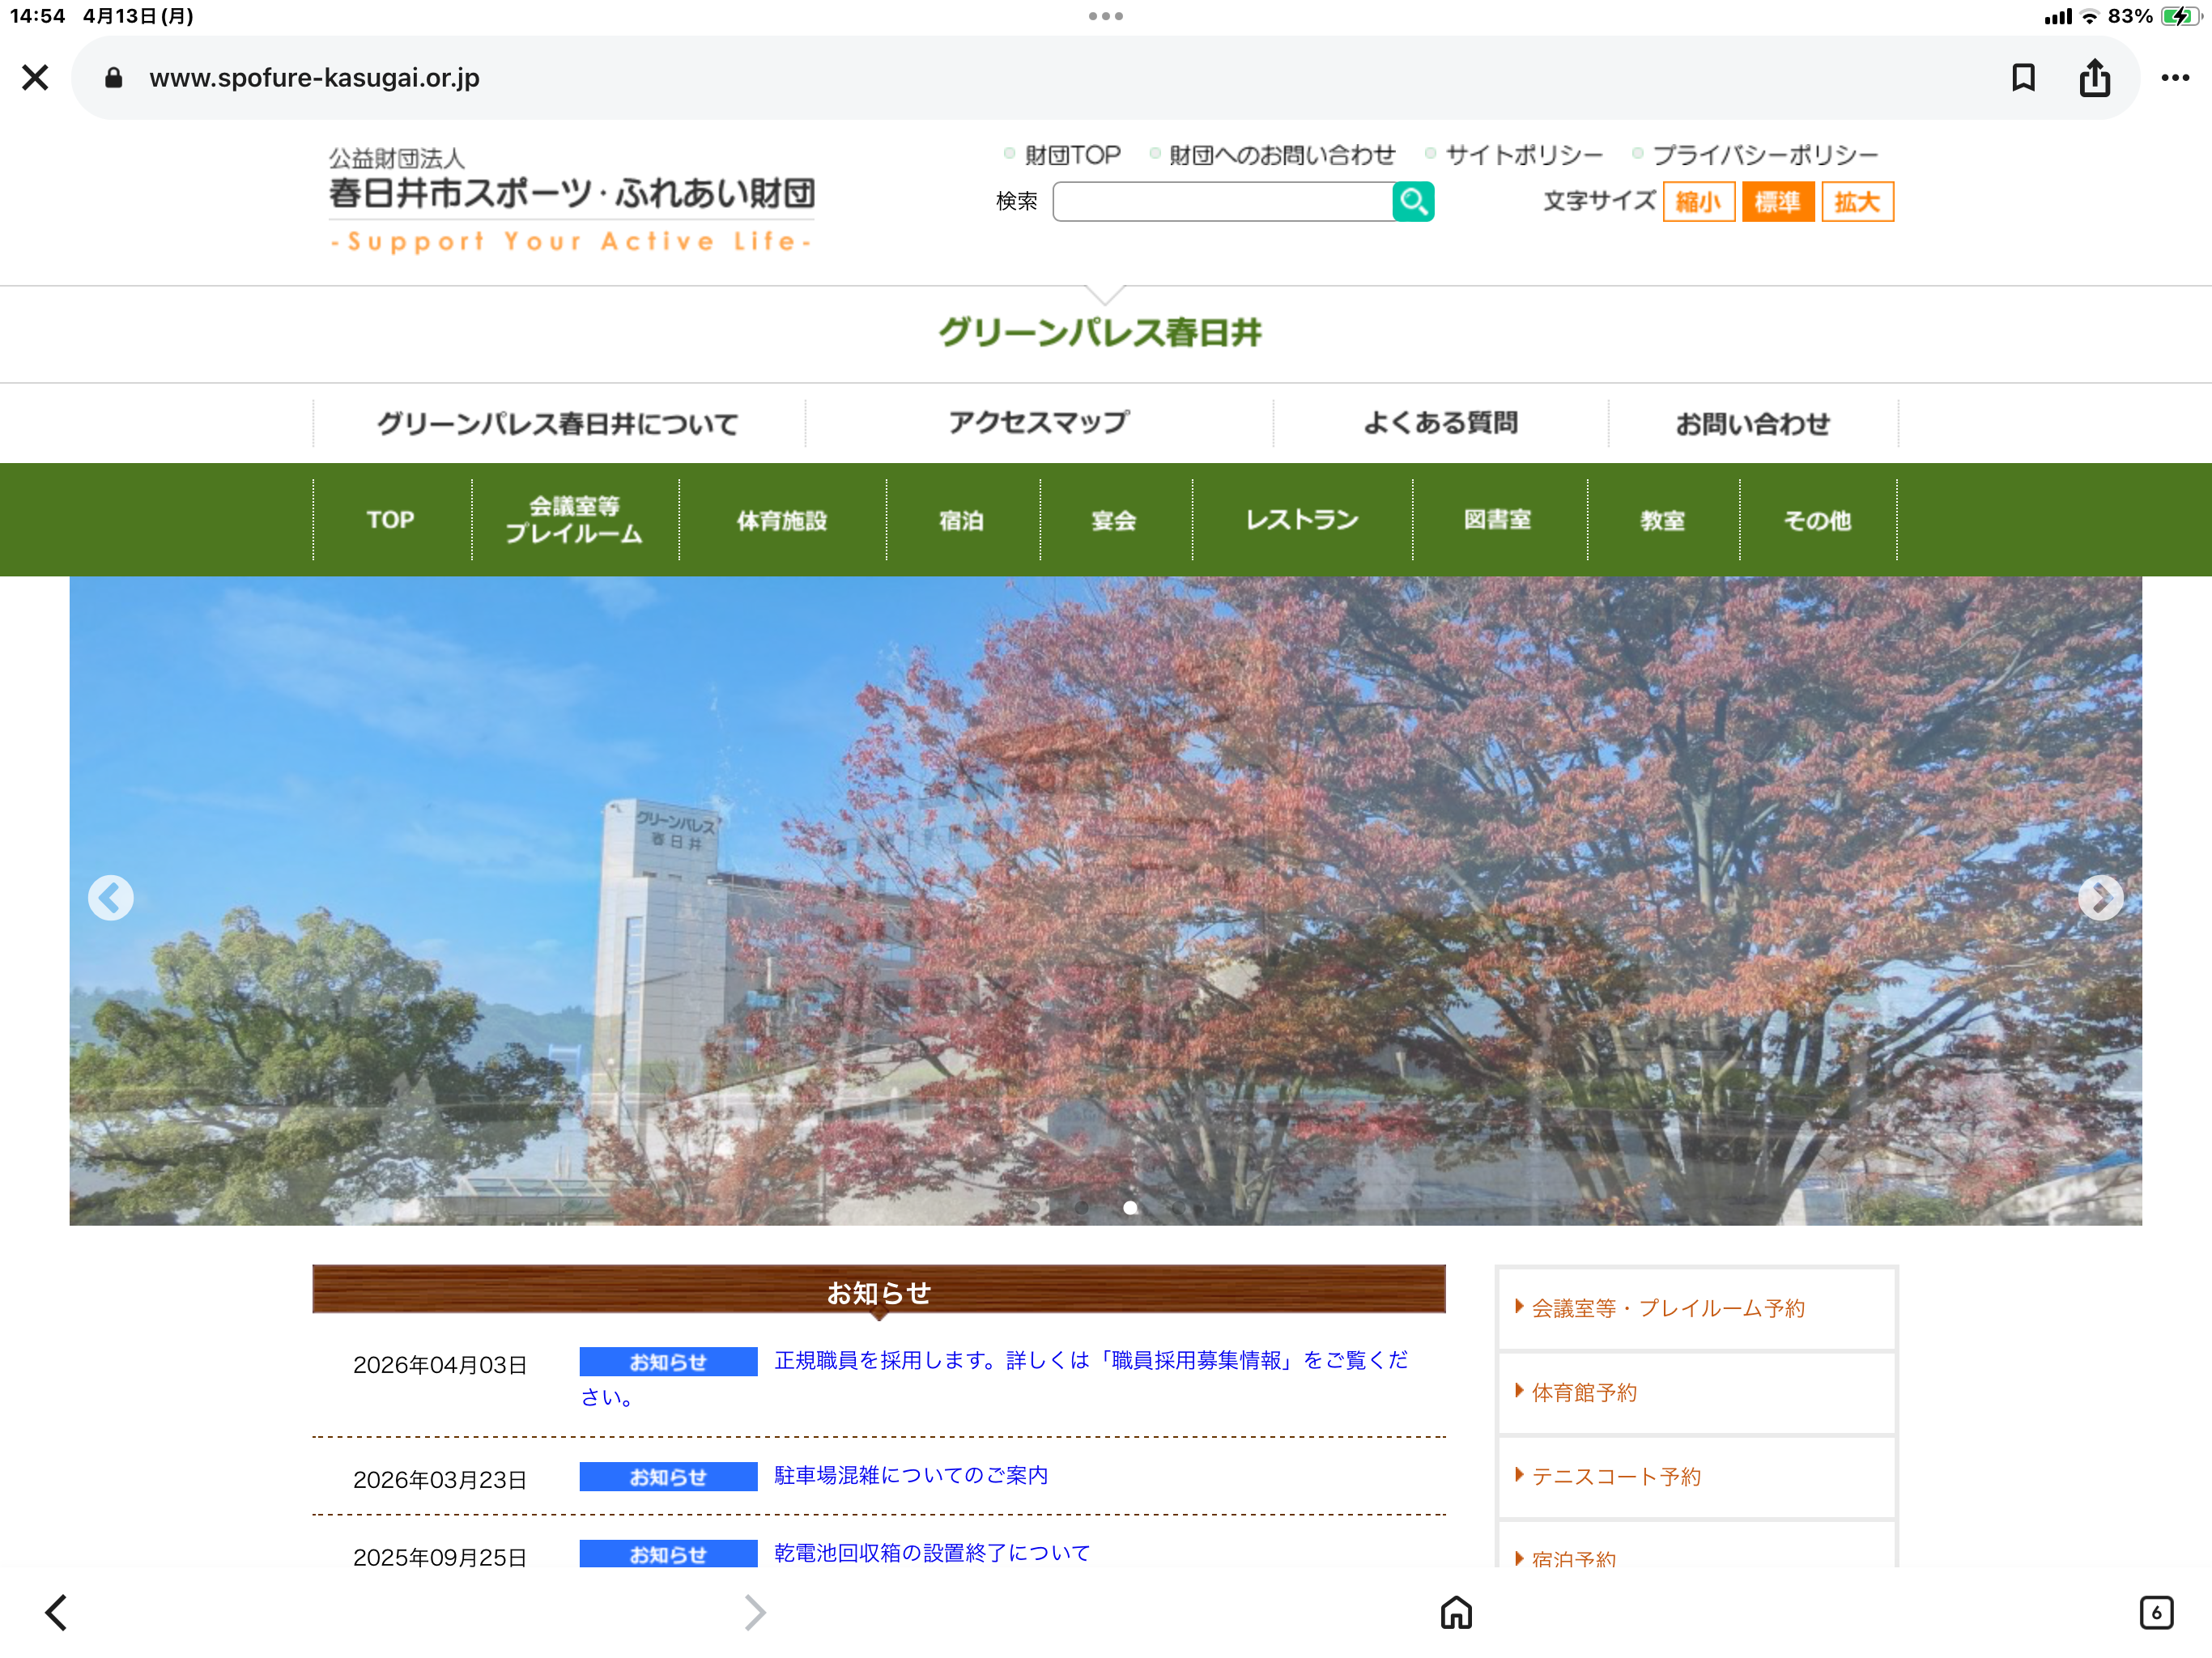Navigate back with browser back arrow
Screen dimensions: 2212x1658
pos(57,1612)
